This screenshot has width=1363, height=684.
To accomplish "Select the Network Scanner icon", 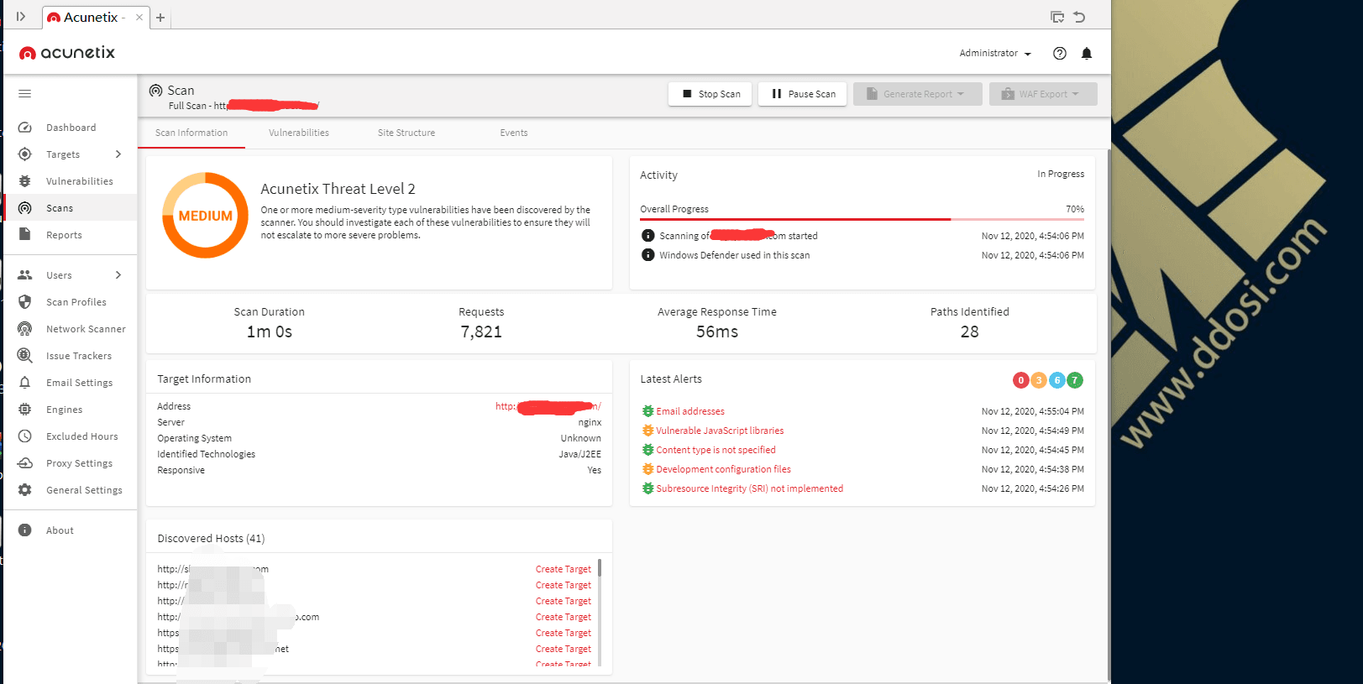I will tap(25, 329).
